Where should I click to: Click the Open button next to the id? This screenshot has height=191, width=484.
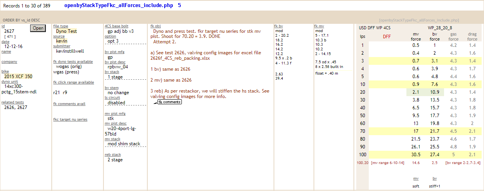coord(38,28)
